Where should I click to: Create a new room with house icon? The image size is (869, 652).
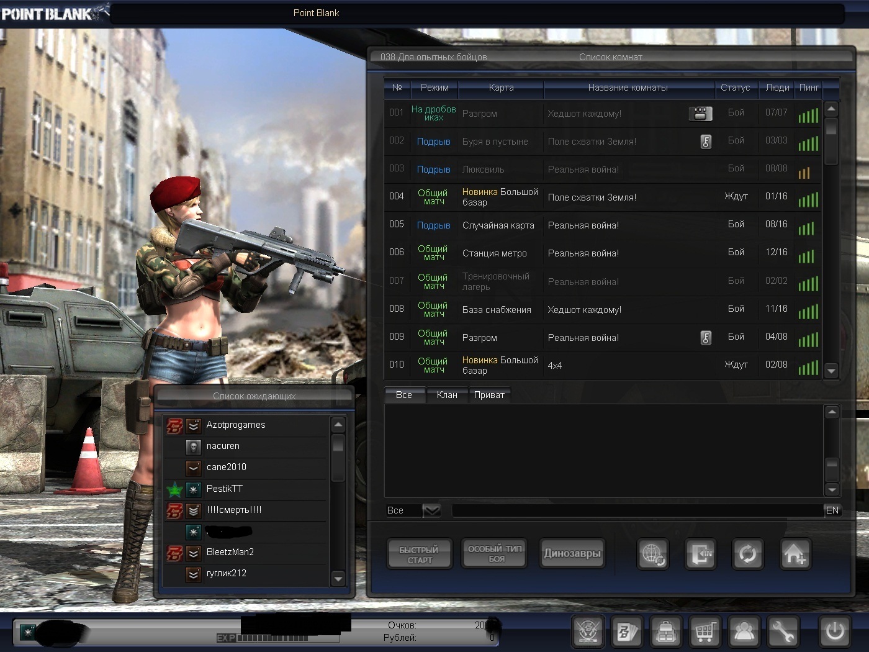coord(795,553)
